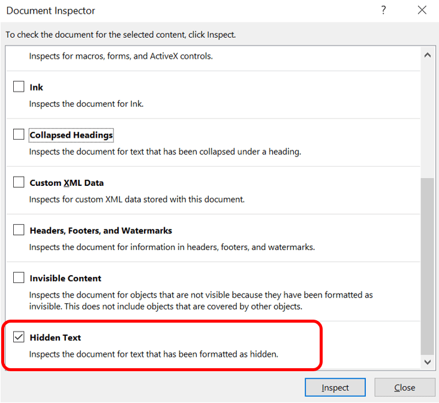Viewport: 439px width, 403px height.
Task: Click the Help question mark icon
Action: [383, 10]
